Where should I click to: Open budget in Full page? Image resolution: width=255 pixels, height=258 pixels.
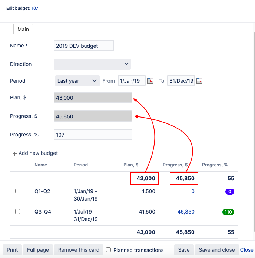38,250
